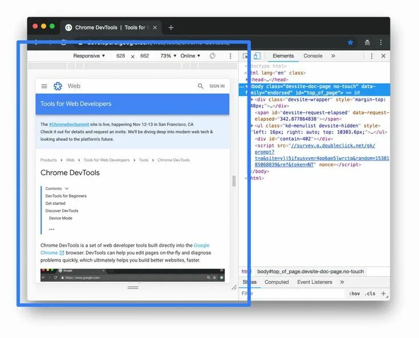419x338 pixels.
Task: Open a new browser tab with plus icon
Action: coord(171,27)
